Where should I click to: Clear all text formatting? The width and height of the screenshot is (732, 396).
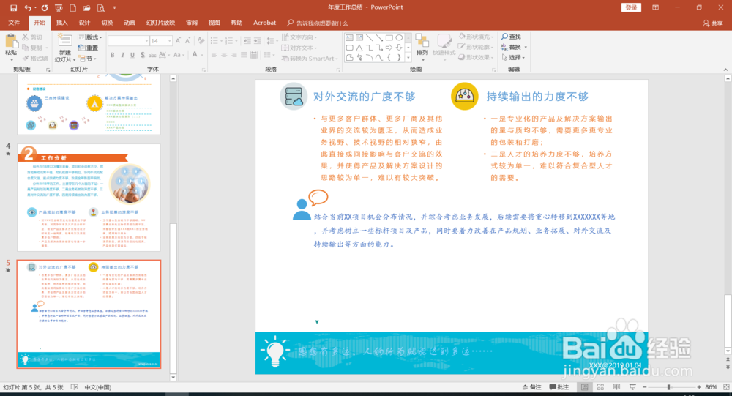tap(201, 41)
